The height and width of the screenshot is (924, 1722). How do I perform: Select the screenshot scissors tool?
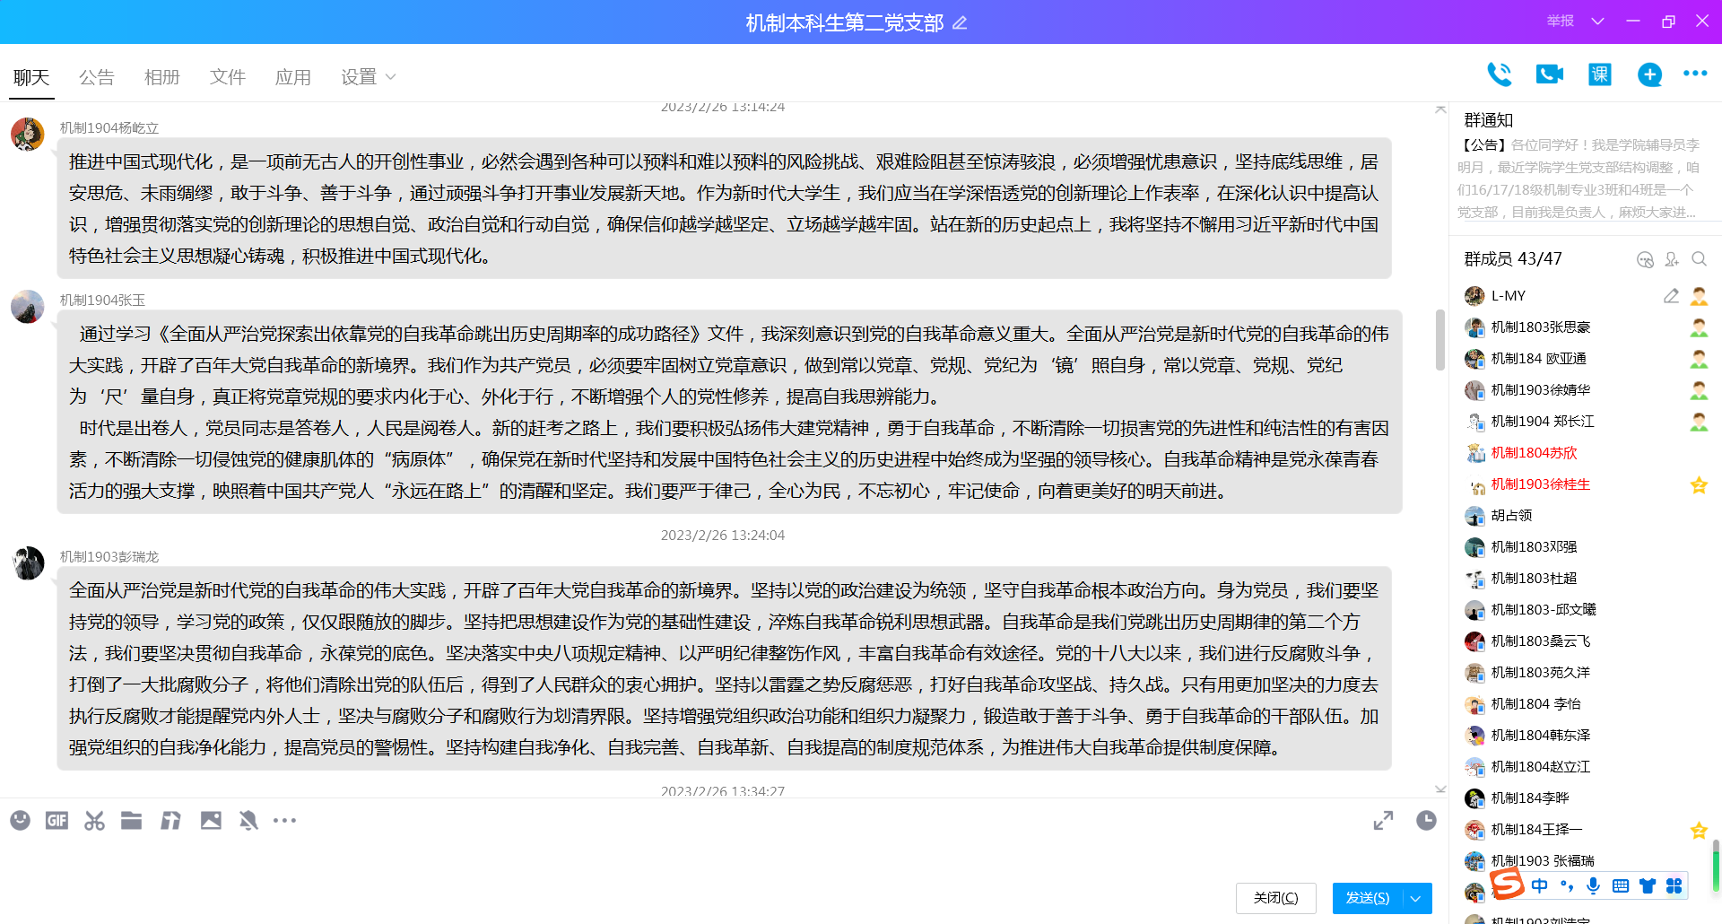point(93,820)
